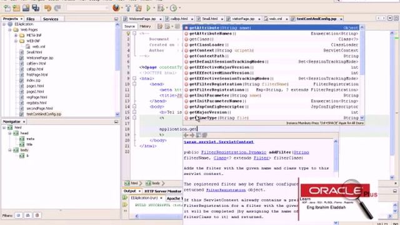Toggle code fold at line 1 comment
The width and height of the screenshot is (400, 225).
point(134,33)
